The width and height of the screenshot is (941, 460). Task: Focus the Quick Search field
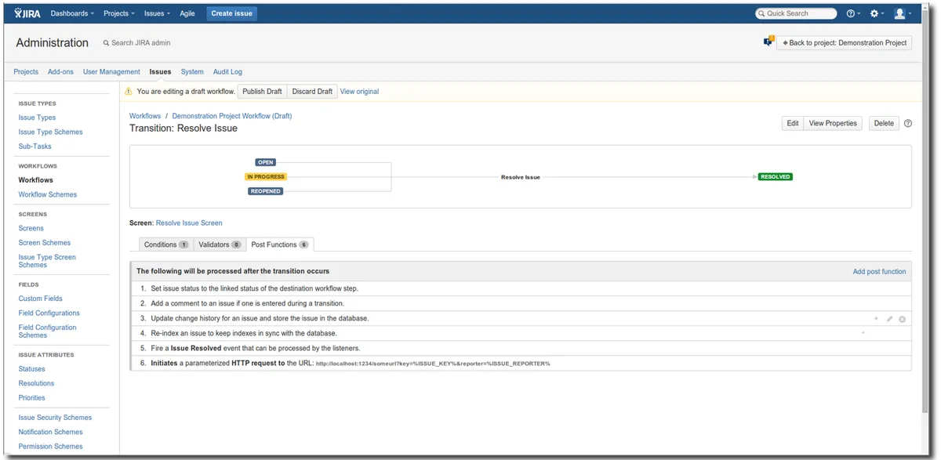pyautogui.click(x=796, y=13)
